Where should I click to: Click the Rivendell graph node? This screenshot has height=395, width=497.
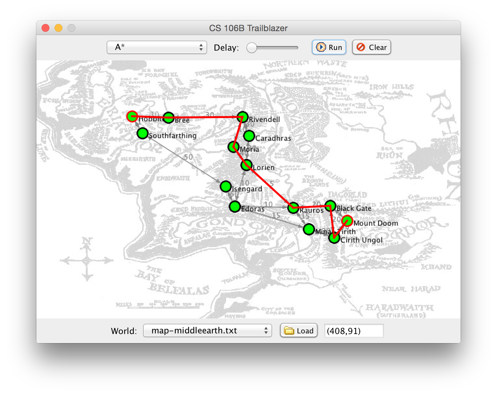[x=243, y=117]
